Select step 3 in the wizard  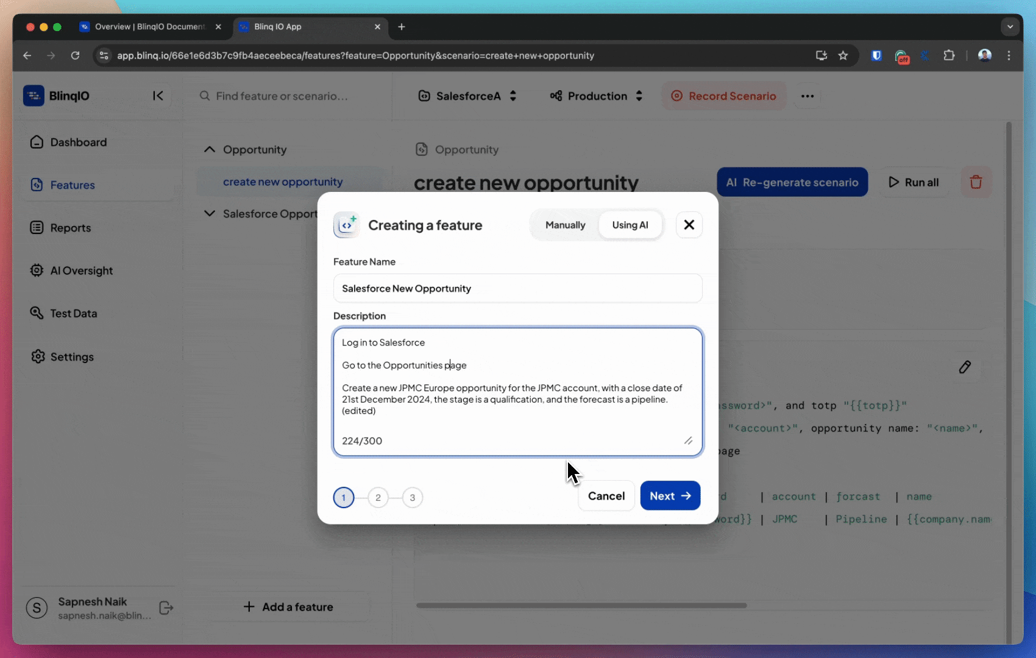413,498
